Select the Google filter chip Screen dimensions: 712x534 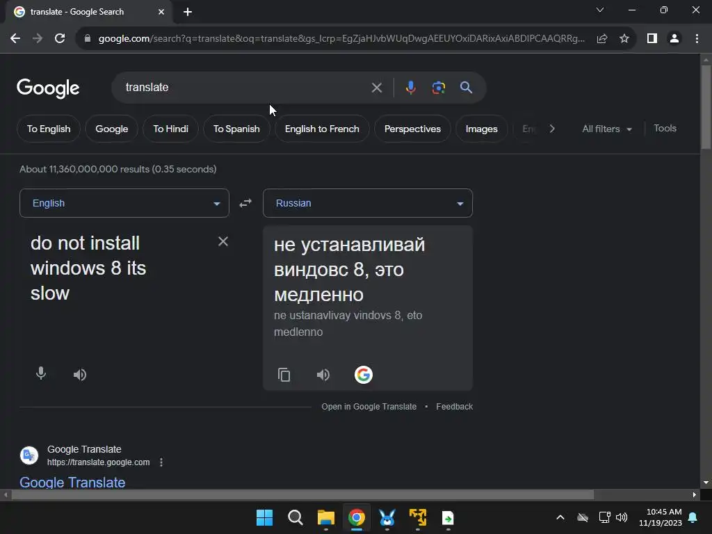[112, 129]
